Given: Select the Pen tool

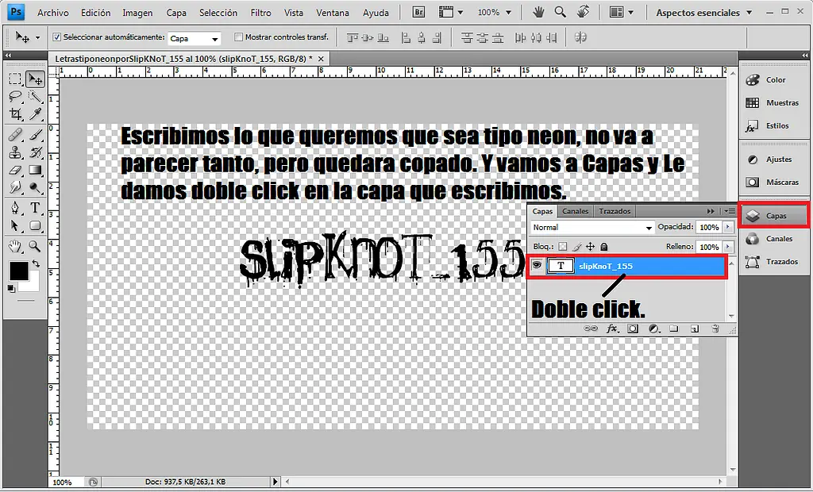Looking at the screenshot, I should [15, 208].
